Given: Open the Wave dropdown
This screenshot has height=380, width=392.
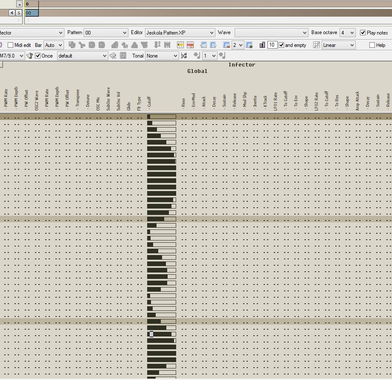Looking at the screenshot, I should click(271, 32).
